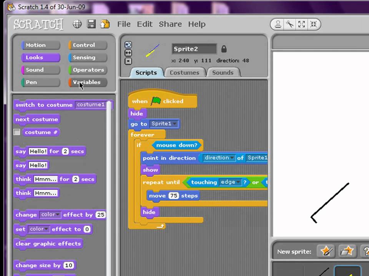This screenshot has height=276, width=369.
Task: Click the repeat until block label
Action: coord(161,182)
